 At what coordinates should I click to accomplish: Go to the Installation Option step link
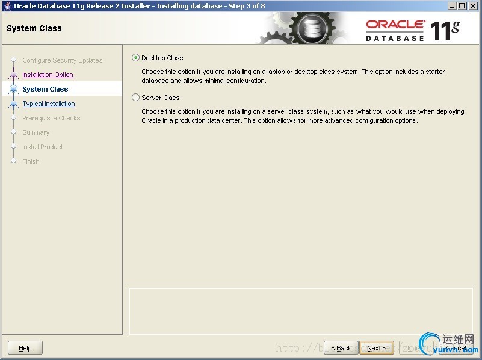(x=48, y=75)
